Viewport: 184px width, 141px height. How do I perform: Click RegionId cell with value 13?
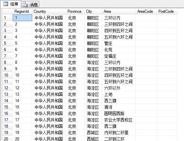point(22,94)
